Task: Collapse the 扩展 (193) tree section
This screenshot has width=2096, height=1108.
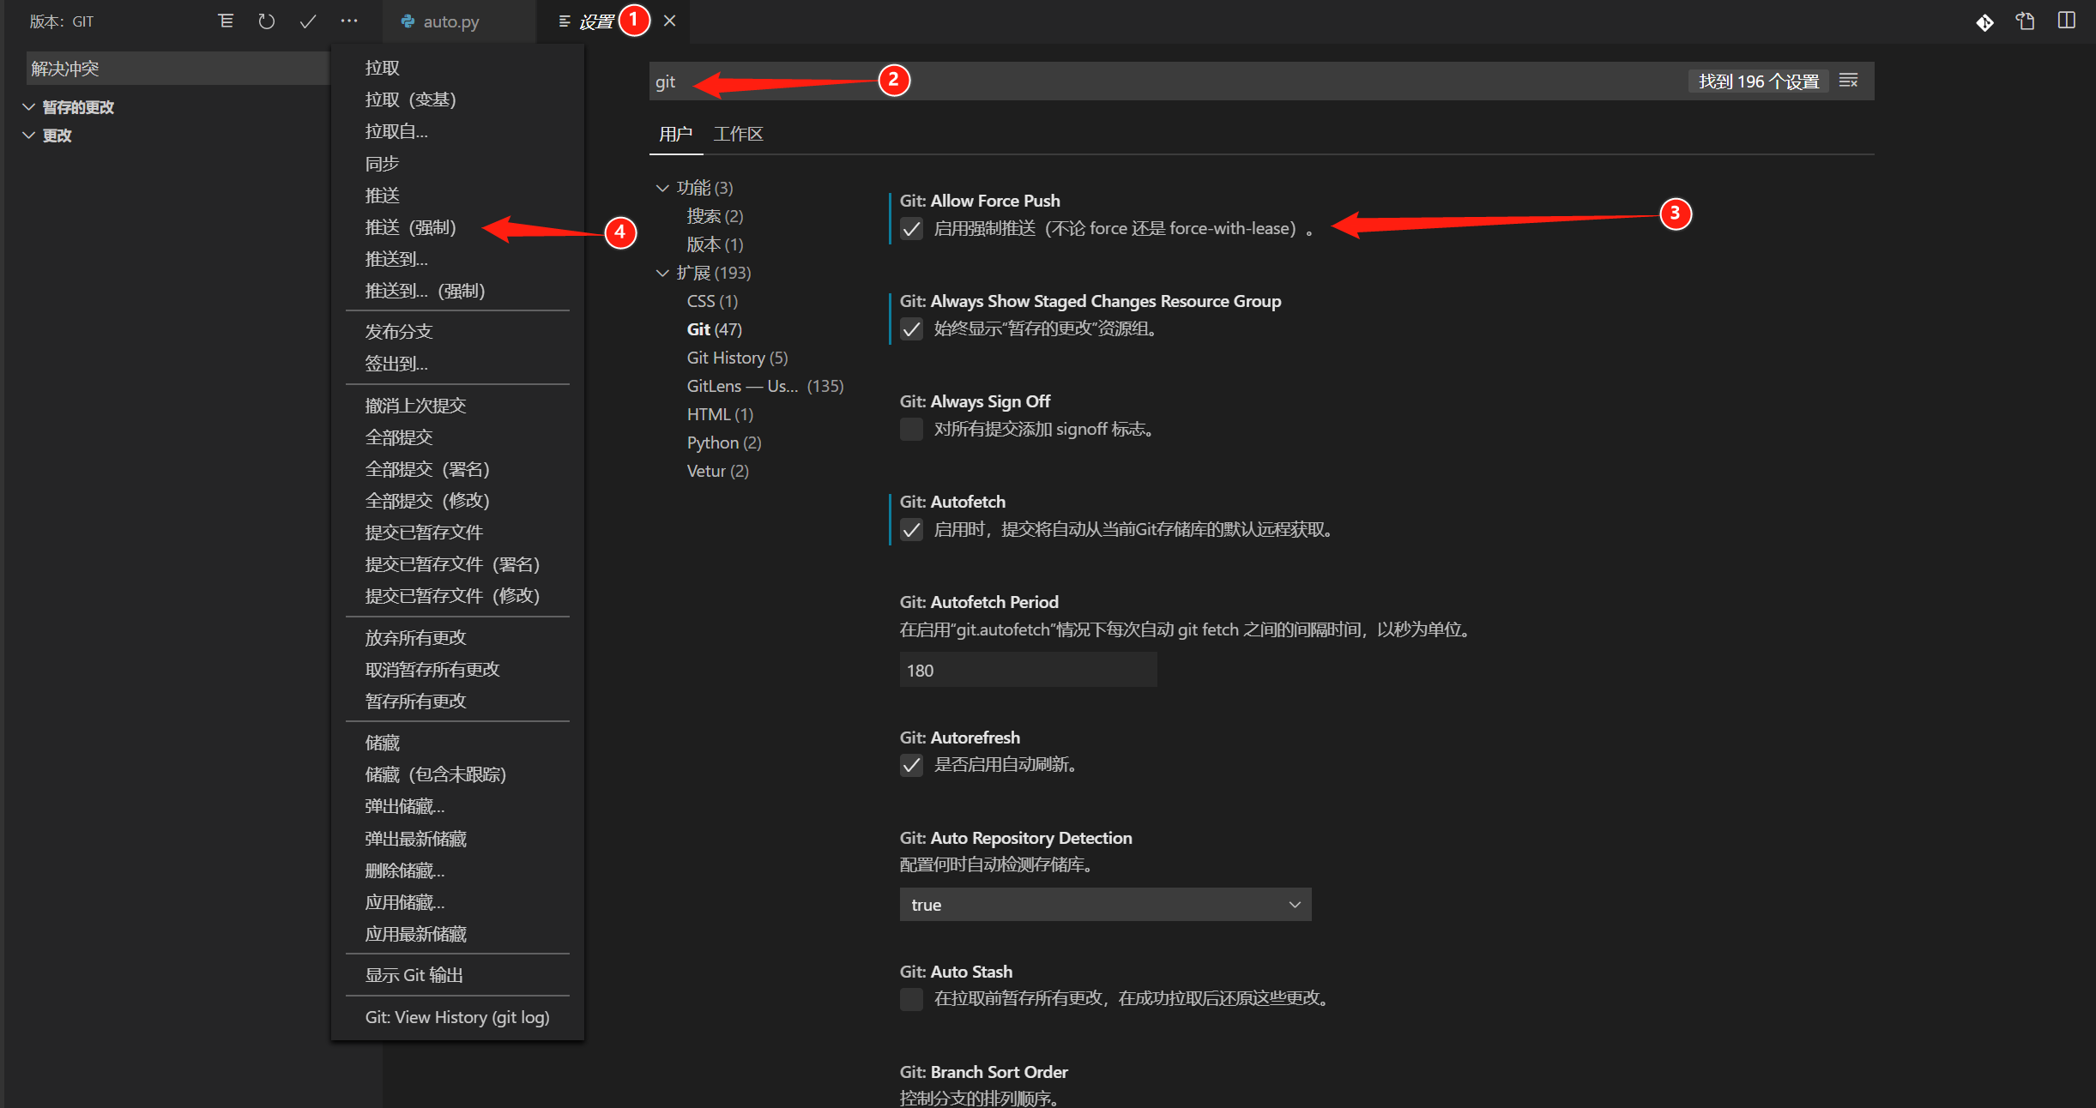Action: [662, 273]
